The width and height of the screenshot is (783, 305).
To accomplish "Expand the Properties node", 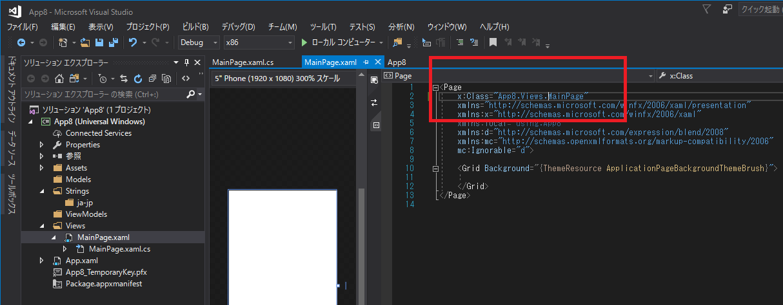I will tap(42, 145).
